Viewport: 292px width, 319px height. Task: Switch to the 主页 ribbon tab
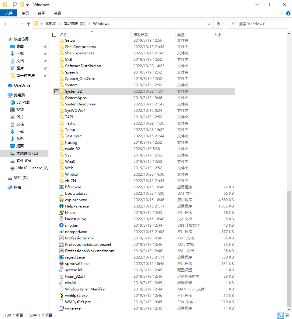click(25, 13)
